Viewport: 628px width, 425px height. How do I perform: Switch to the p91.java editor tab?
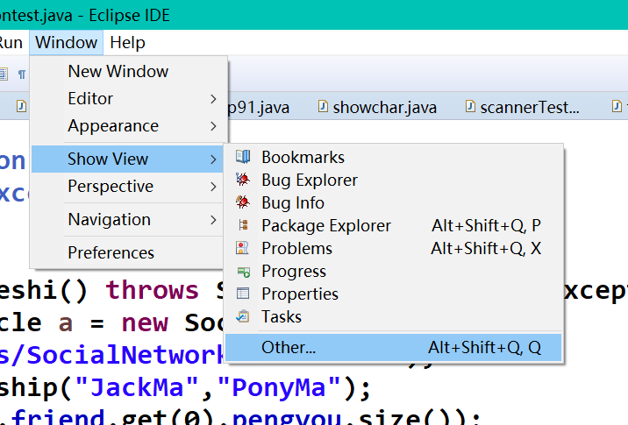tap(259, 107)
